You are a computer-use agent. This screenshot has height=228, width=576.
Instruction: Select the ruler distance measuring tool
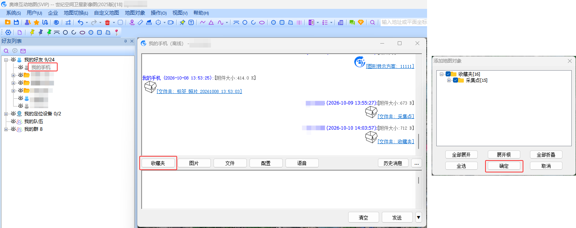point(140,22)
